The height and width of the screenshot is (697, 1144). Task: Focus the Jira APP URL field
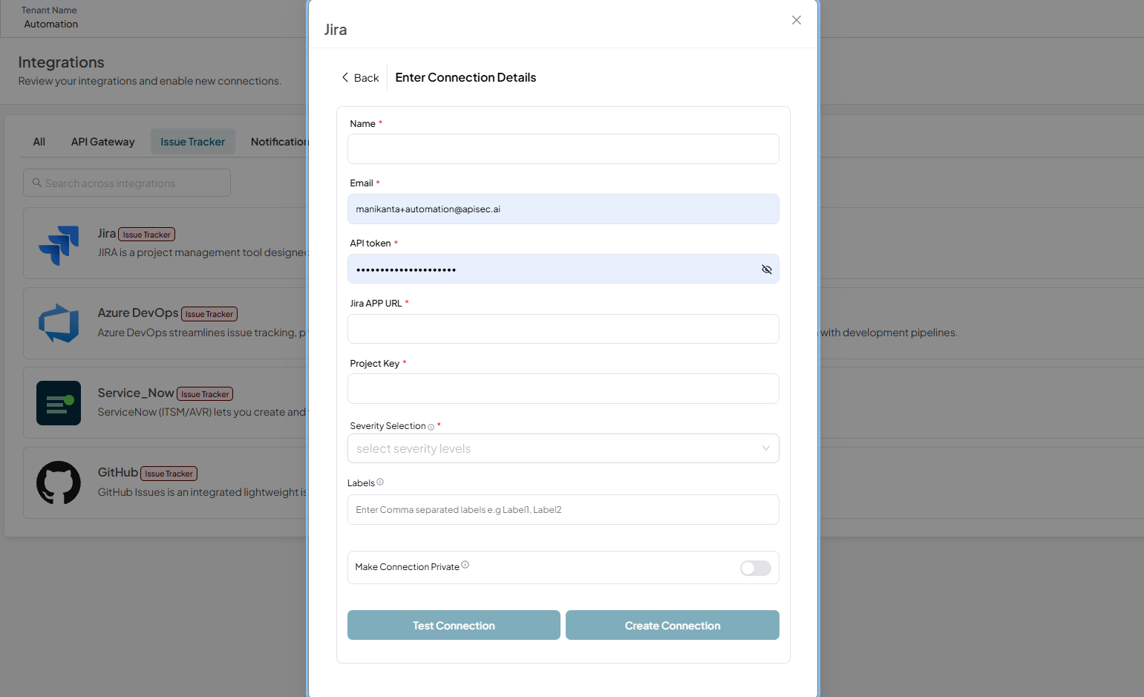[563, 329]
